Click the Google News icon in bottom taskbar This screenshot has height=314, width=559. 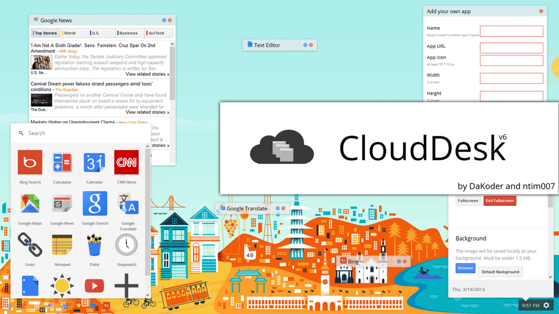51,306
